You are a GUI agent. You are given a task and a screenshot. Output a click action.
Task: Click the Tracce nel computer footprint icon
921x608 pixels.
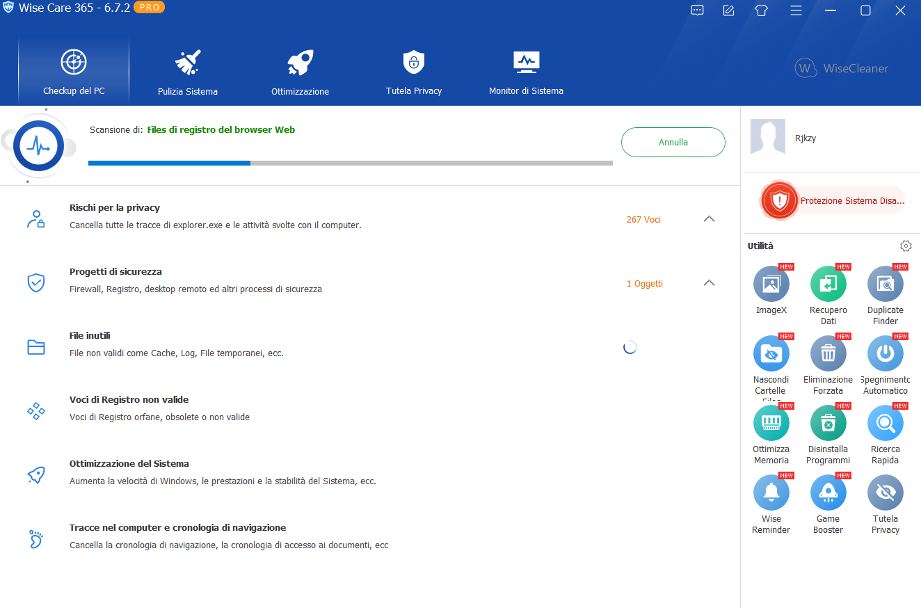point(36,539)
